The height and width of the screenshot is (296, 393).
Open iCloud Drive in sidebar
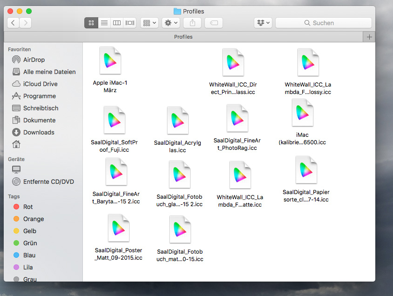[x=40, y=84]
